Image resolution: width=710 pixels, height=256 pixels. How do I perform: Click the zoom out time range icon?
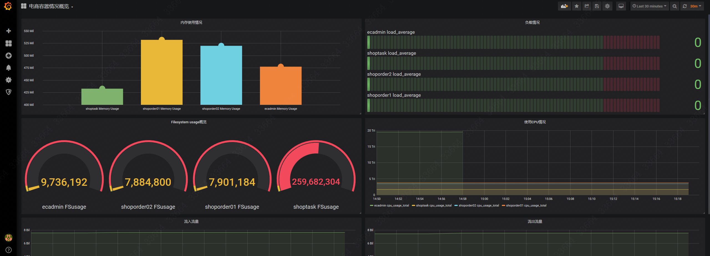[674, 6]
